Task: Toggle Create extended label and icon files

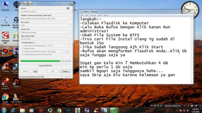Action: (23, 54)
